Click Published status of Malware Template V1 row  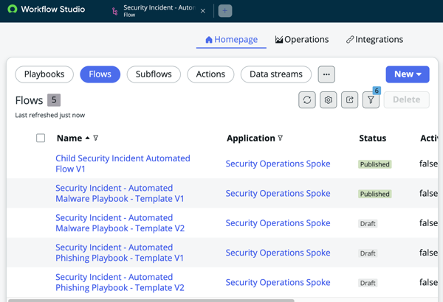point(375,194)
